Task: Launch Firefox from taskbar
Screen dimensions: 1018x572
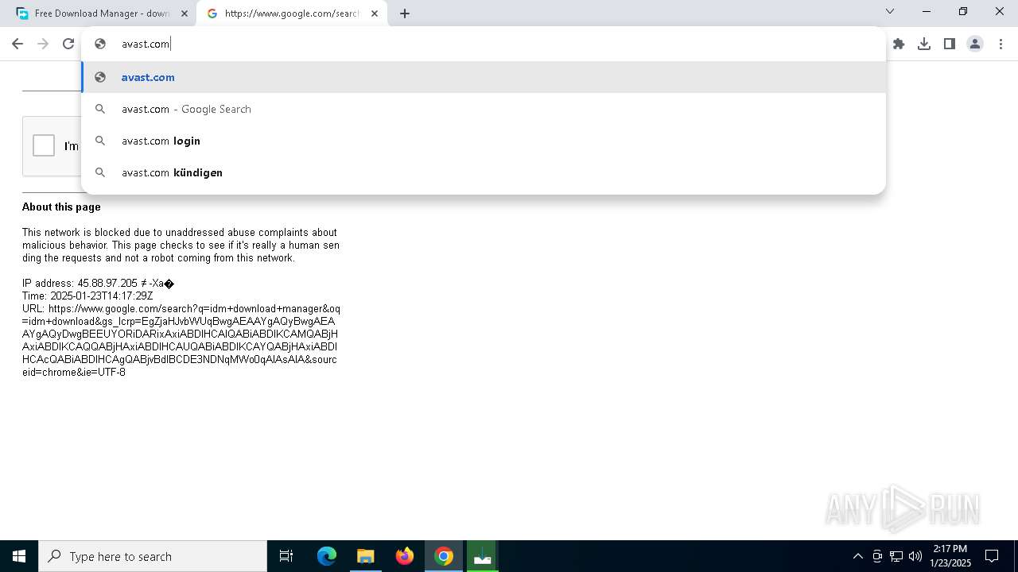Action: pos(405,556)
